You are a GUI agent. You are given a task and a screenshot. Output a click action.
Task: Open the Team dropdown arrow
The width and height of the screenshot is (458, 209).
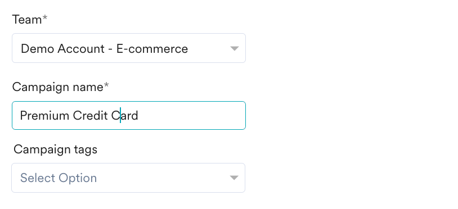[x=234, y=48]
